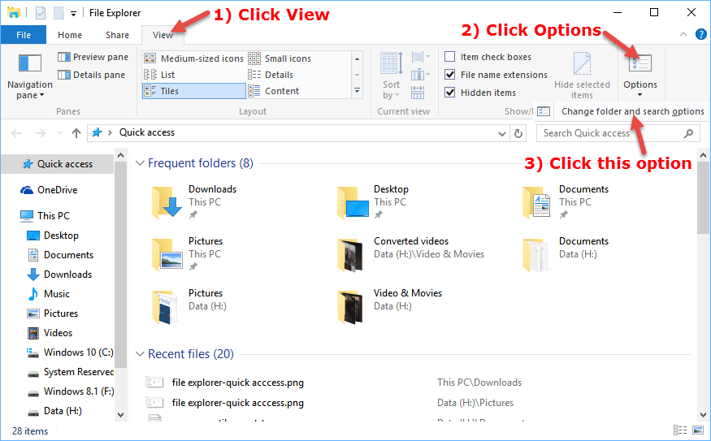Click the navigation pane scrollbar thumb
The image size is (711, 441).
pos(120,265)
